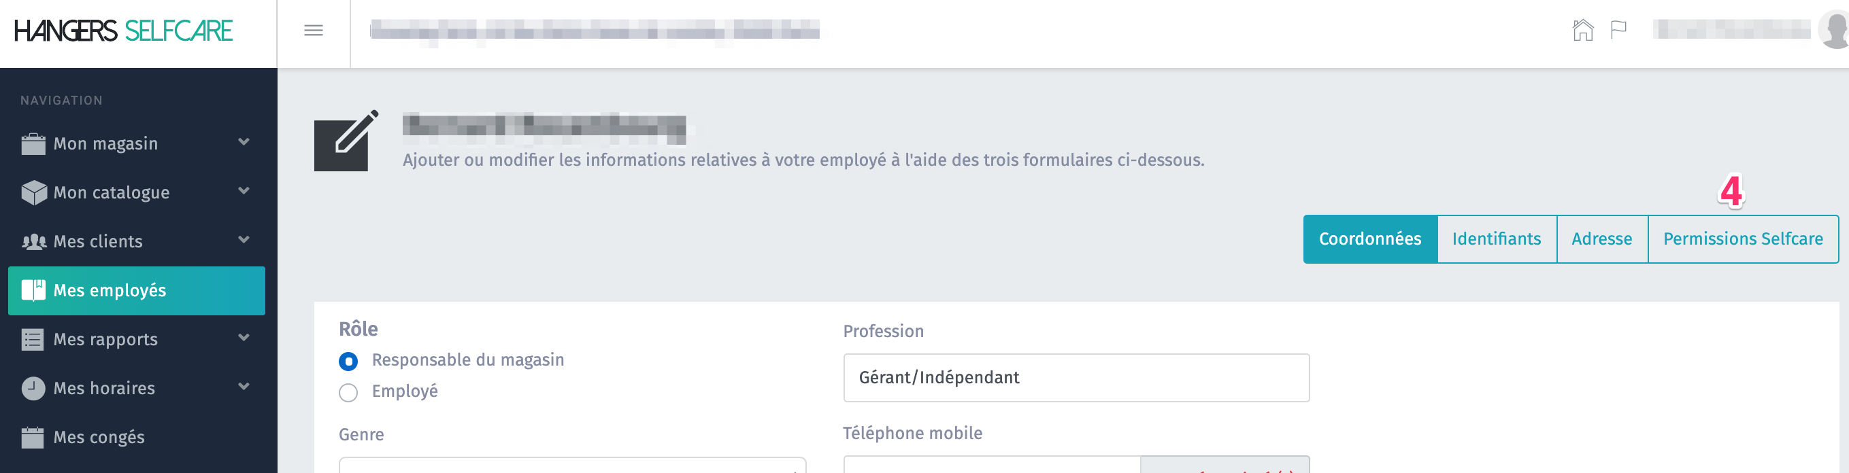Click the flag icon in header
The height and width of the screenshot is (473, 1849).
click(1618, 30)
